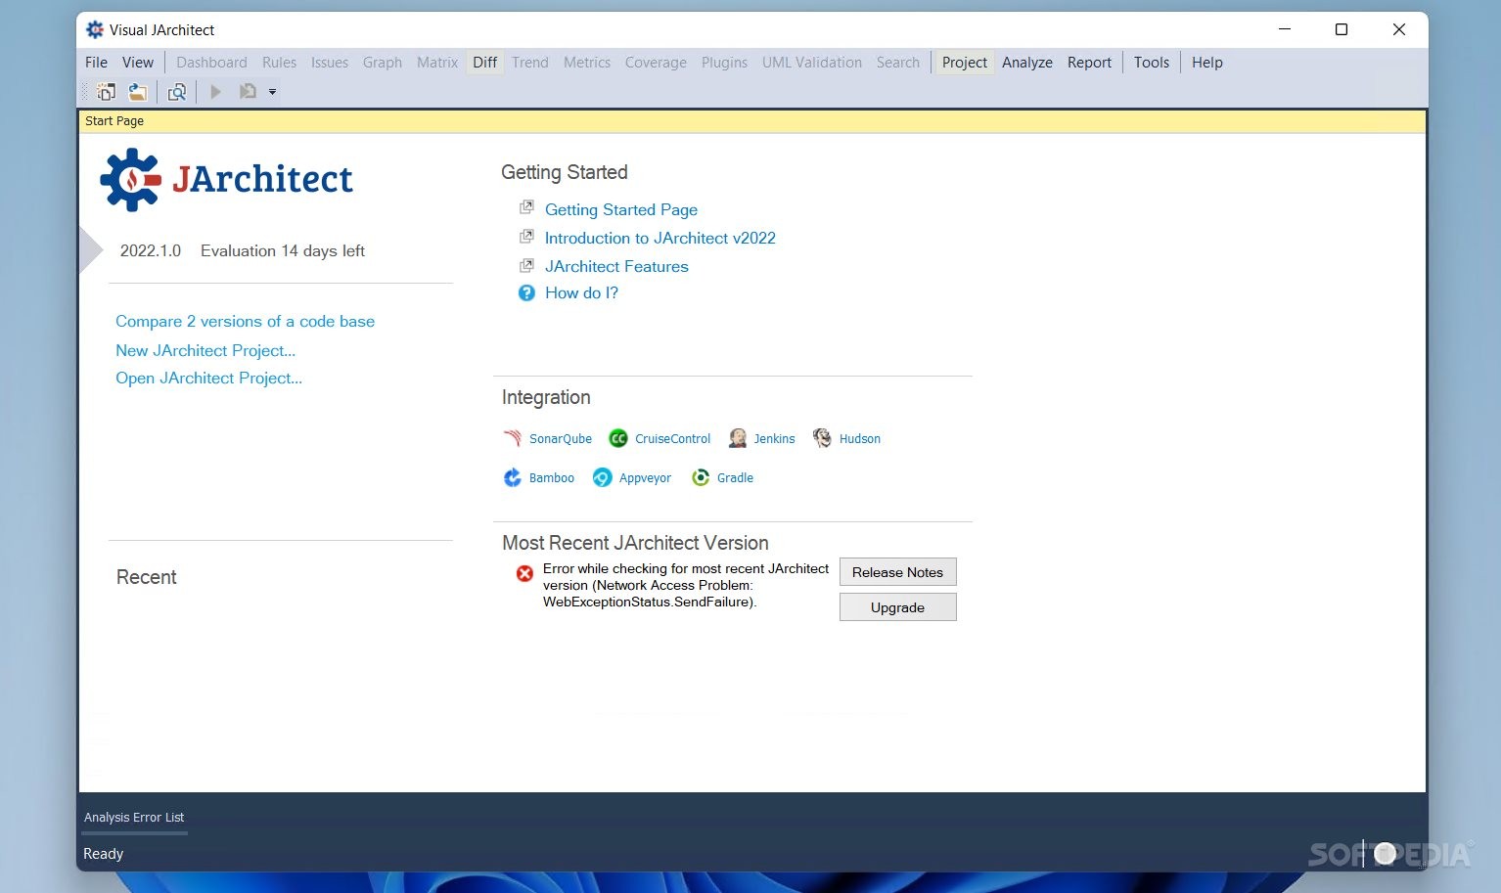
Task: Open Introduction to JArchitect v2022 link
Action: (660, 238)
